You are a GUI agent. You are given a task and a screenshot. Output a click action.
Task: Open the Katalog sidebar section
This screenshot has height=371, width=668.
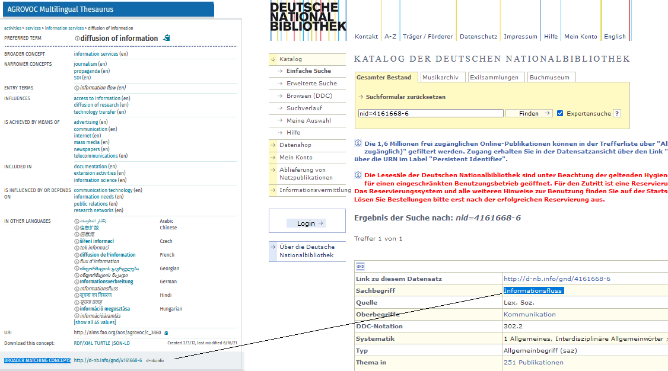click(291, 59)
